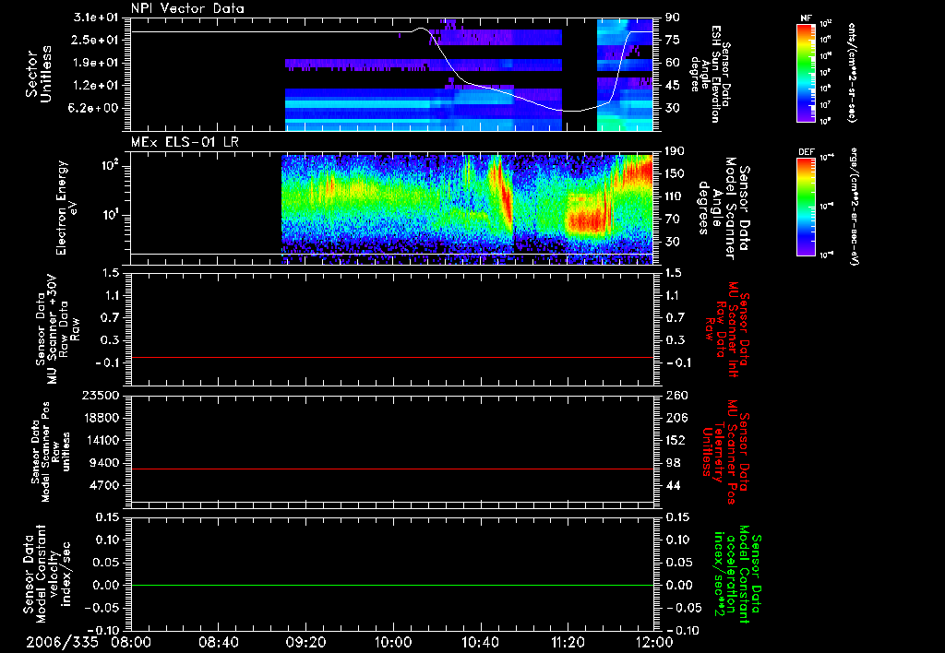945x653 pixels.
Task: Click the red "MU Scanner Intf" label
Action: [726, 329]
